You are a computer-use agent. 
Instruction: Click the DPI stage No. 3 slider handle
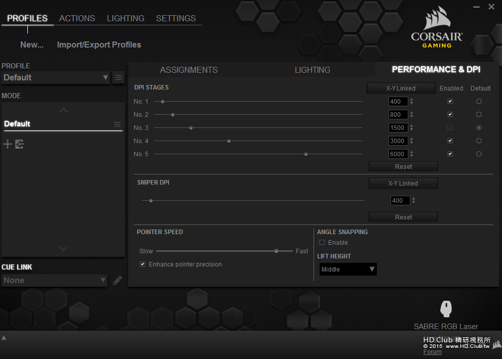[191, 127]
